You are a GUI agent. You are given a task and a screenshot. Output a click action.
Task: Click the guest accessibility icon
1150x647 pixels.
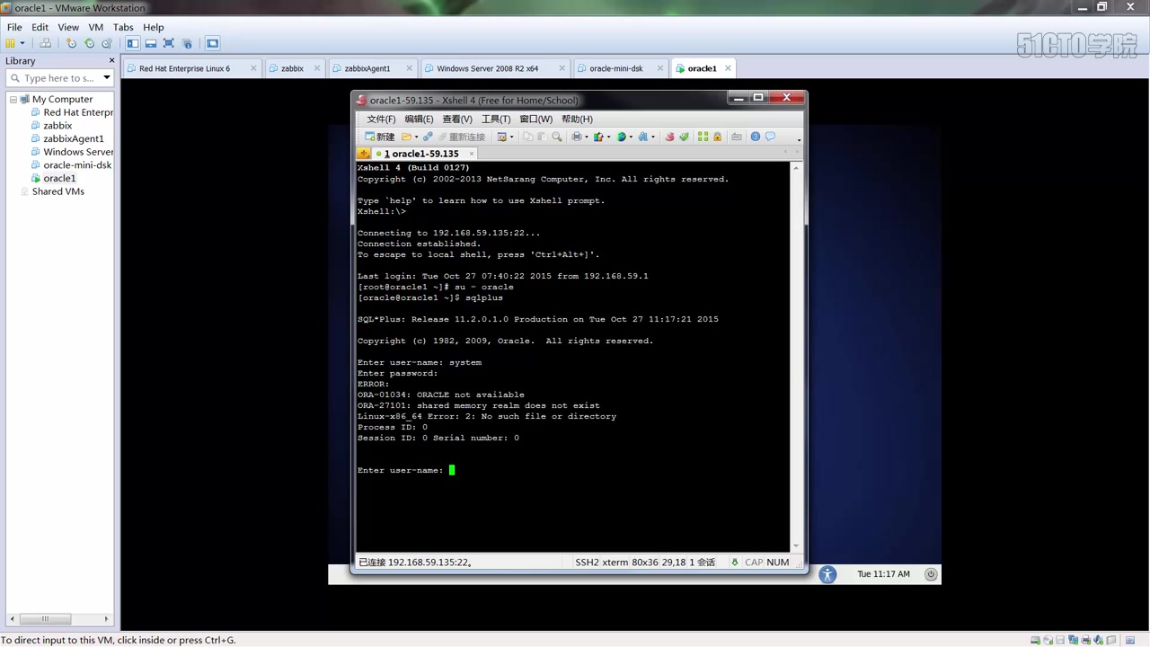coord(827,574)
